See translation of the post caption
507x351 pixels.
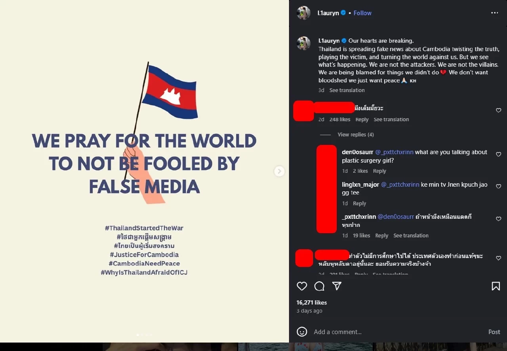tap(347, 90)
